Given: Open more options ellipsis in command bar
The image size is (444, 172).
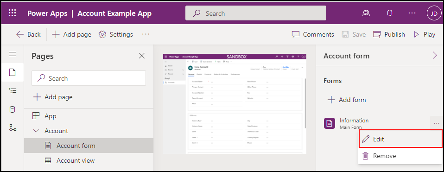Looking at the screenshot, I should tap(146, 34).
